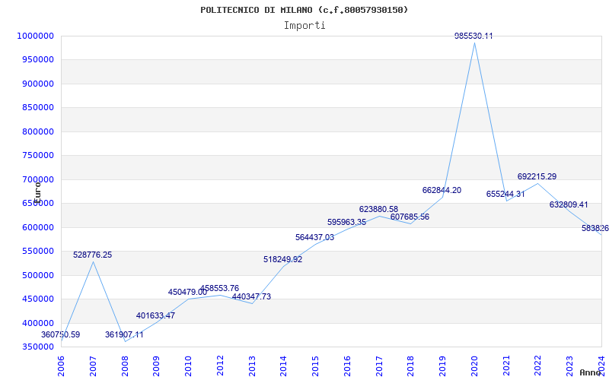Click the 607685.56 data label
The width and height of the screenshot is (609, 380).
[x=410, y=217]
